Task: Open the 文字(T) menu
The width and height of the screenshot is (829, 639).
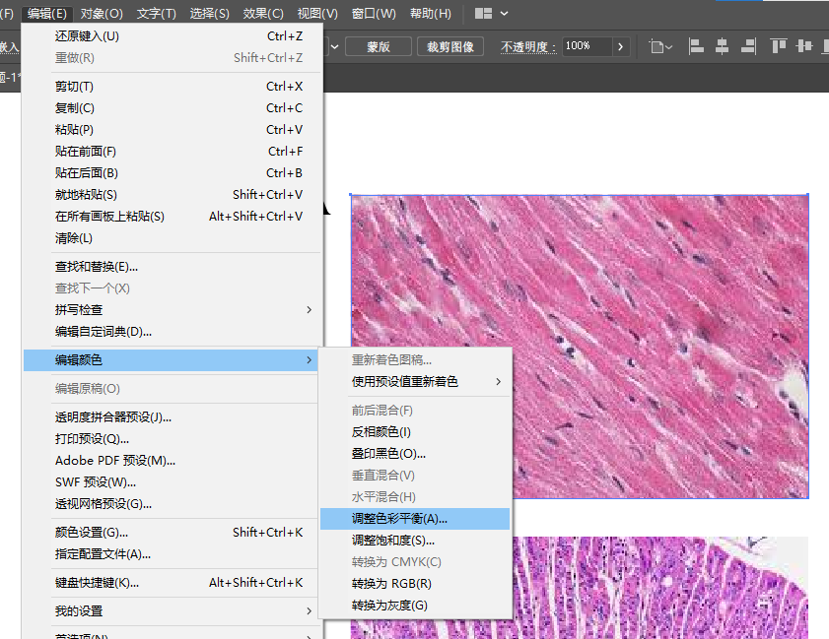Action: [157, 13]
